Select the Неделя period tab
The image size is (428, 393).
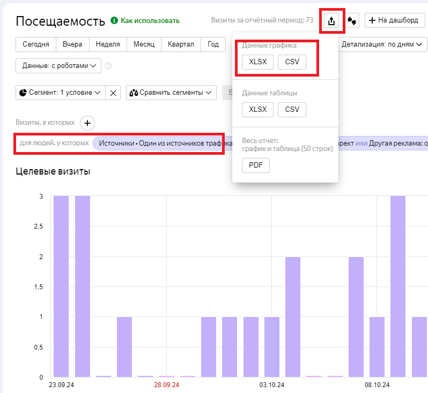tap(108, 44)
